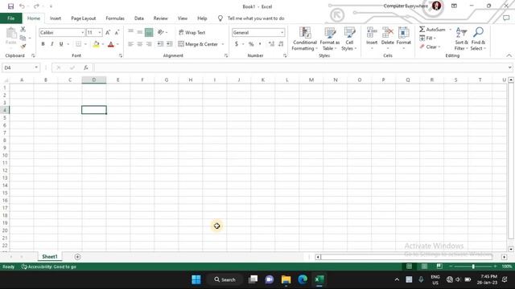Toggle Bottom Align vertical alignment
Image resolution: width=515 pixels, height=289 pixels.
(149, 32)
